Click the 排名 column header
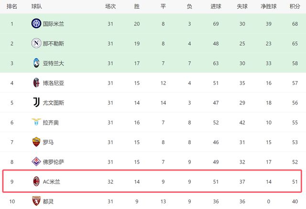This screenshot has width=306, height=209. [12, 7]
